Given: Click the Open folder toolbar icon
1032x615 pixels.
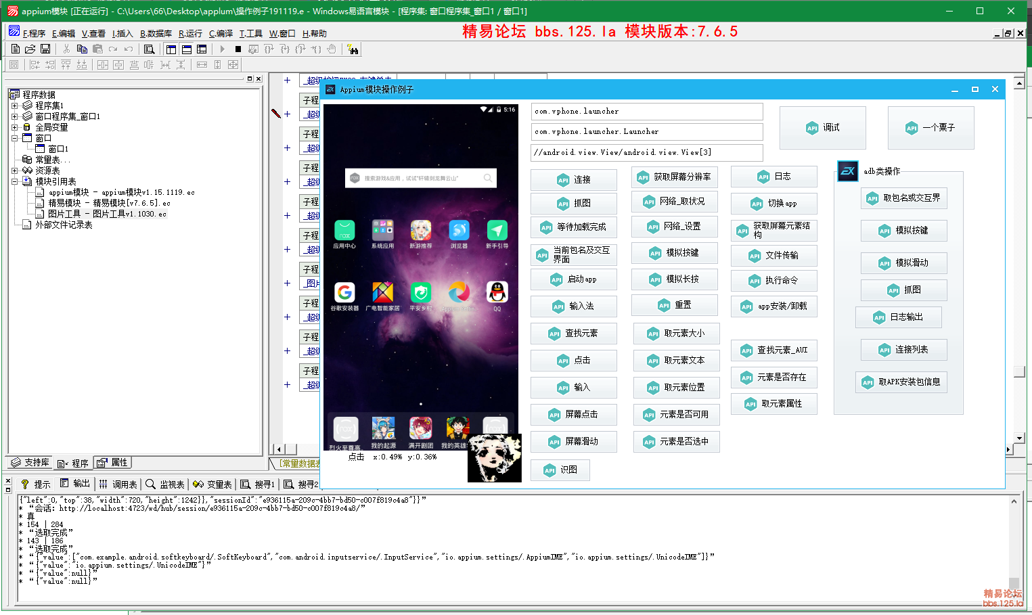Looking at the screenshot, I should [30, 49].
